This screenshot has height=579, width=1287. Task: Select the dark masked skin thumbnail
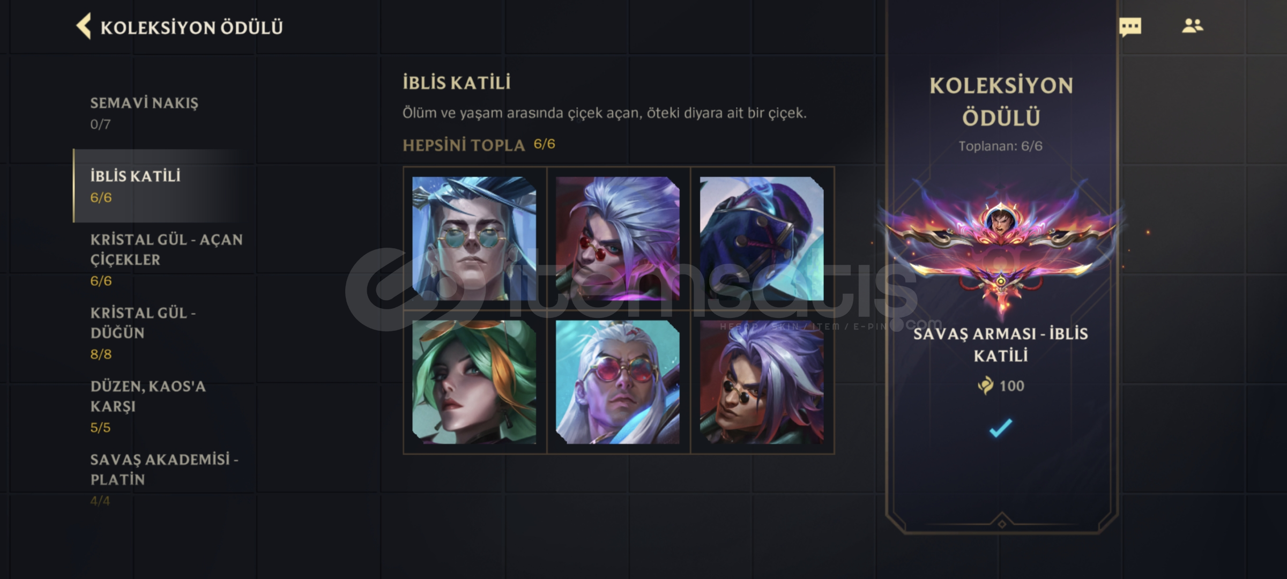762,239
